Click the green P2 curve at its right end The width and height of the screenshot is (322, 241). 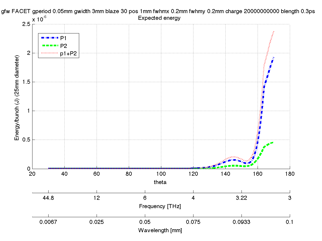273,143
